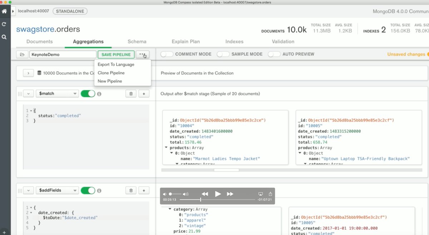Delete the $addFields stage with trash icon
Screen dimensions: 429x235
(x=131, y=190)
